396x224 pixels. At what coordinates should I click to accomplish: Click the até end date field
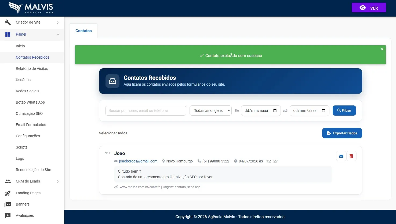point(310,111)
